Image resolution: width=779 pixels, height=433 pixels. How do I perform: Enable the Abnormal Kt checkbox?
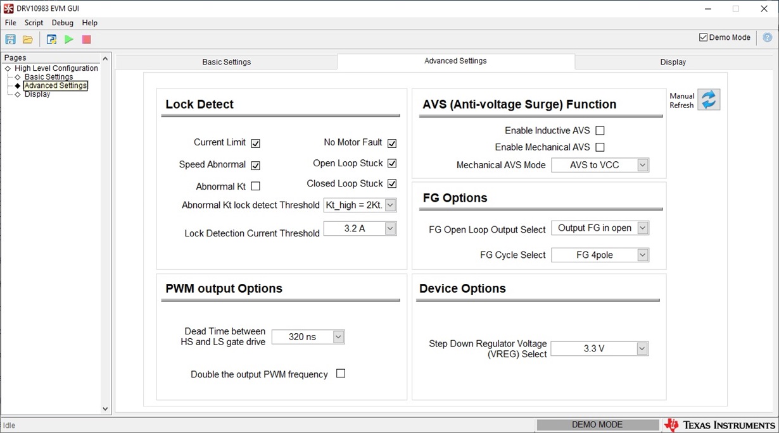click(x=255, y=186)
